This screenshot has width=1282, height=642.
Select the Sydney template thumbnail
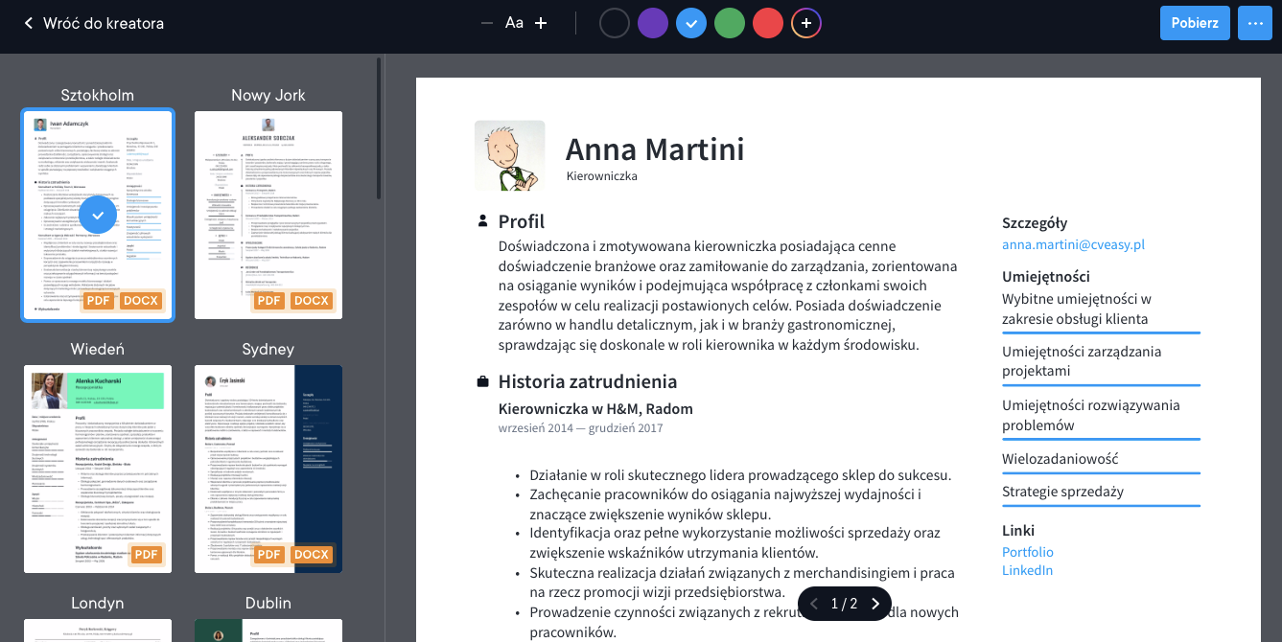click(268, 469)
